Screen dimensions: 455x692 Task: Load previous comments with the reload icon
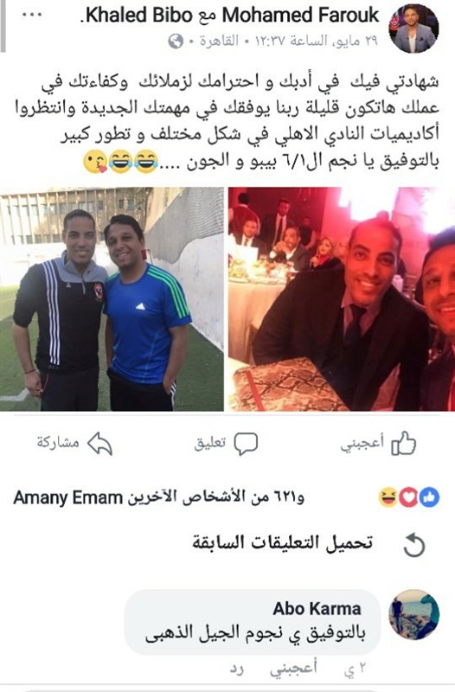(x=414, y=545)
